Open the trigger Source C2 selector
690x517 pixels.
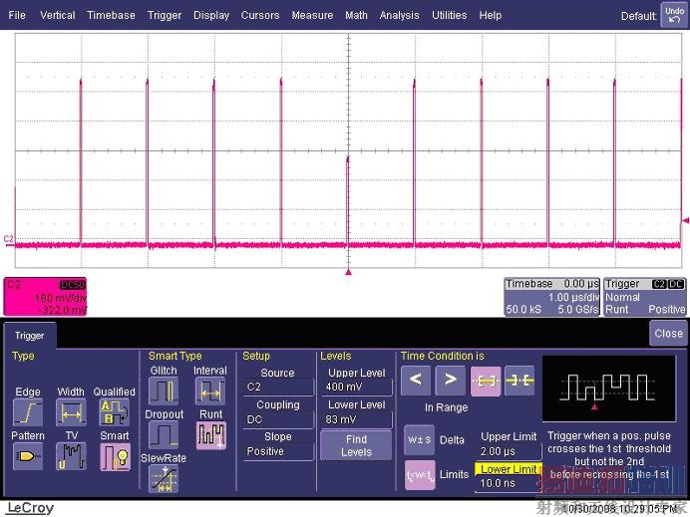pyautogui.click(x=277, y=387)
